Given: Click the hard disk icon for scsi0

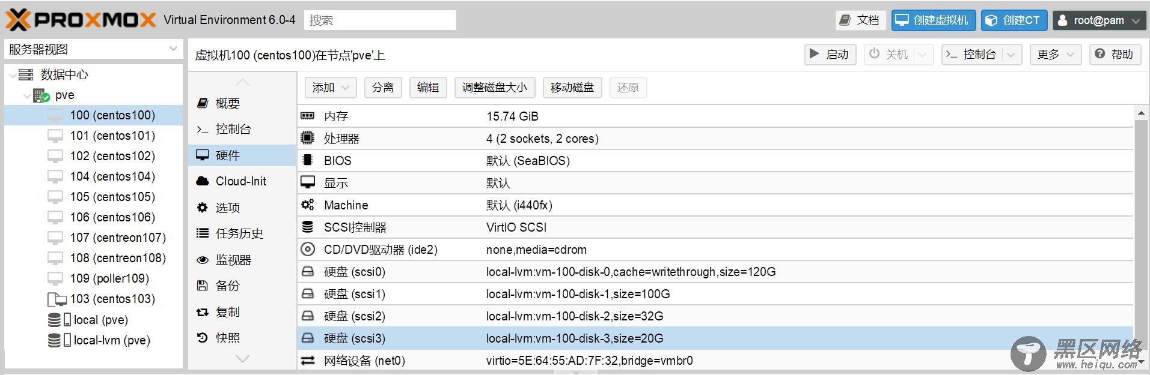Looking at the screenshot, I should (x=307, y=271).
